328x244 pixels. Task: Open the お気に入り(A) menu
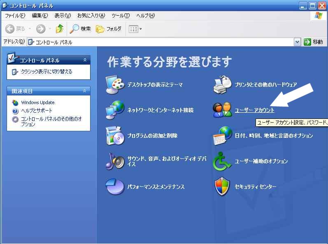(91, 16)
